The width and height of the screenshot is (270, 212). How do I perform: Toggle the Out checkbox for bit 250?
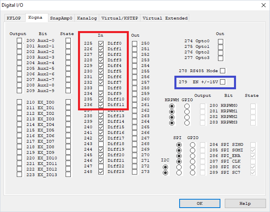click(x=135, y=43)
